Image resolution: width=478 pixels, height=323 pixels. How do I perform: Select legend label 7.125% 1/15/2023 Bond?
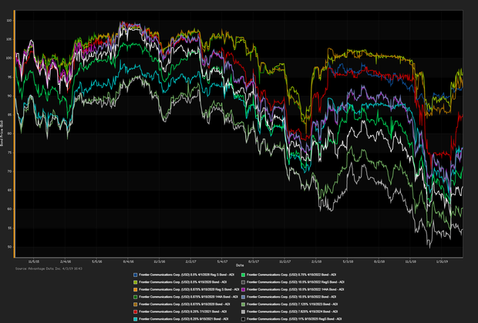tap(292, 304)
